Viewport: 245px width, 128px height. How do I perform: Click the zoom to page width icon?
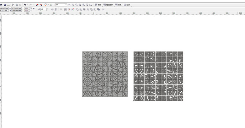[x=87, y=5]
